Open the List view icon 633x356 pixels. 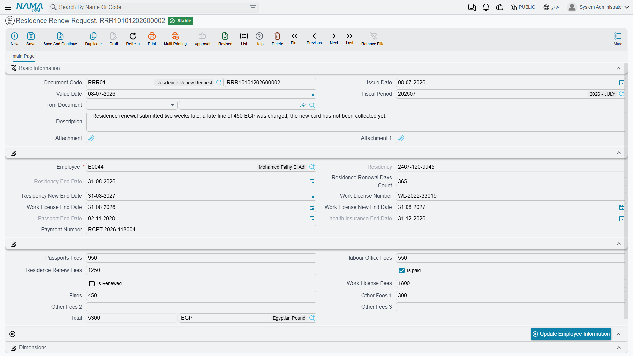pos(244,39)
